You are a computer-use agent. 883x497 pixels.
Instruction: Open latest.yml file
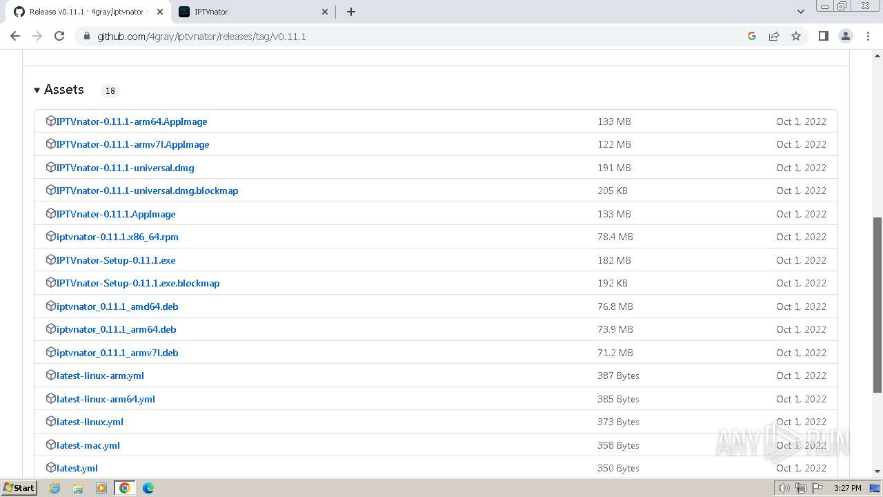[x=77, y=468]
